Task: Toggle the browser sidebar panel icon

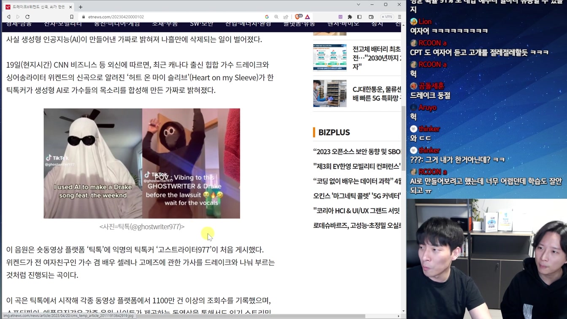Action: pos(359,17)
